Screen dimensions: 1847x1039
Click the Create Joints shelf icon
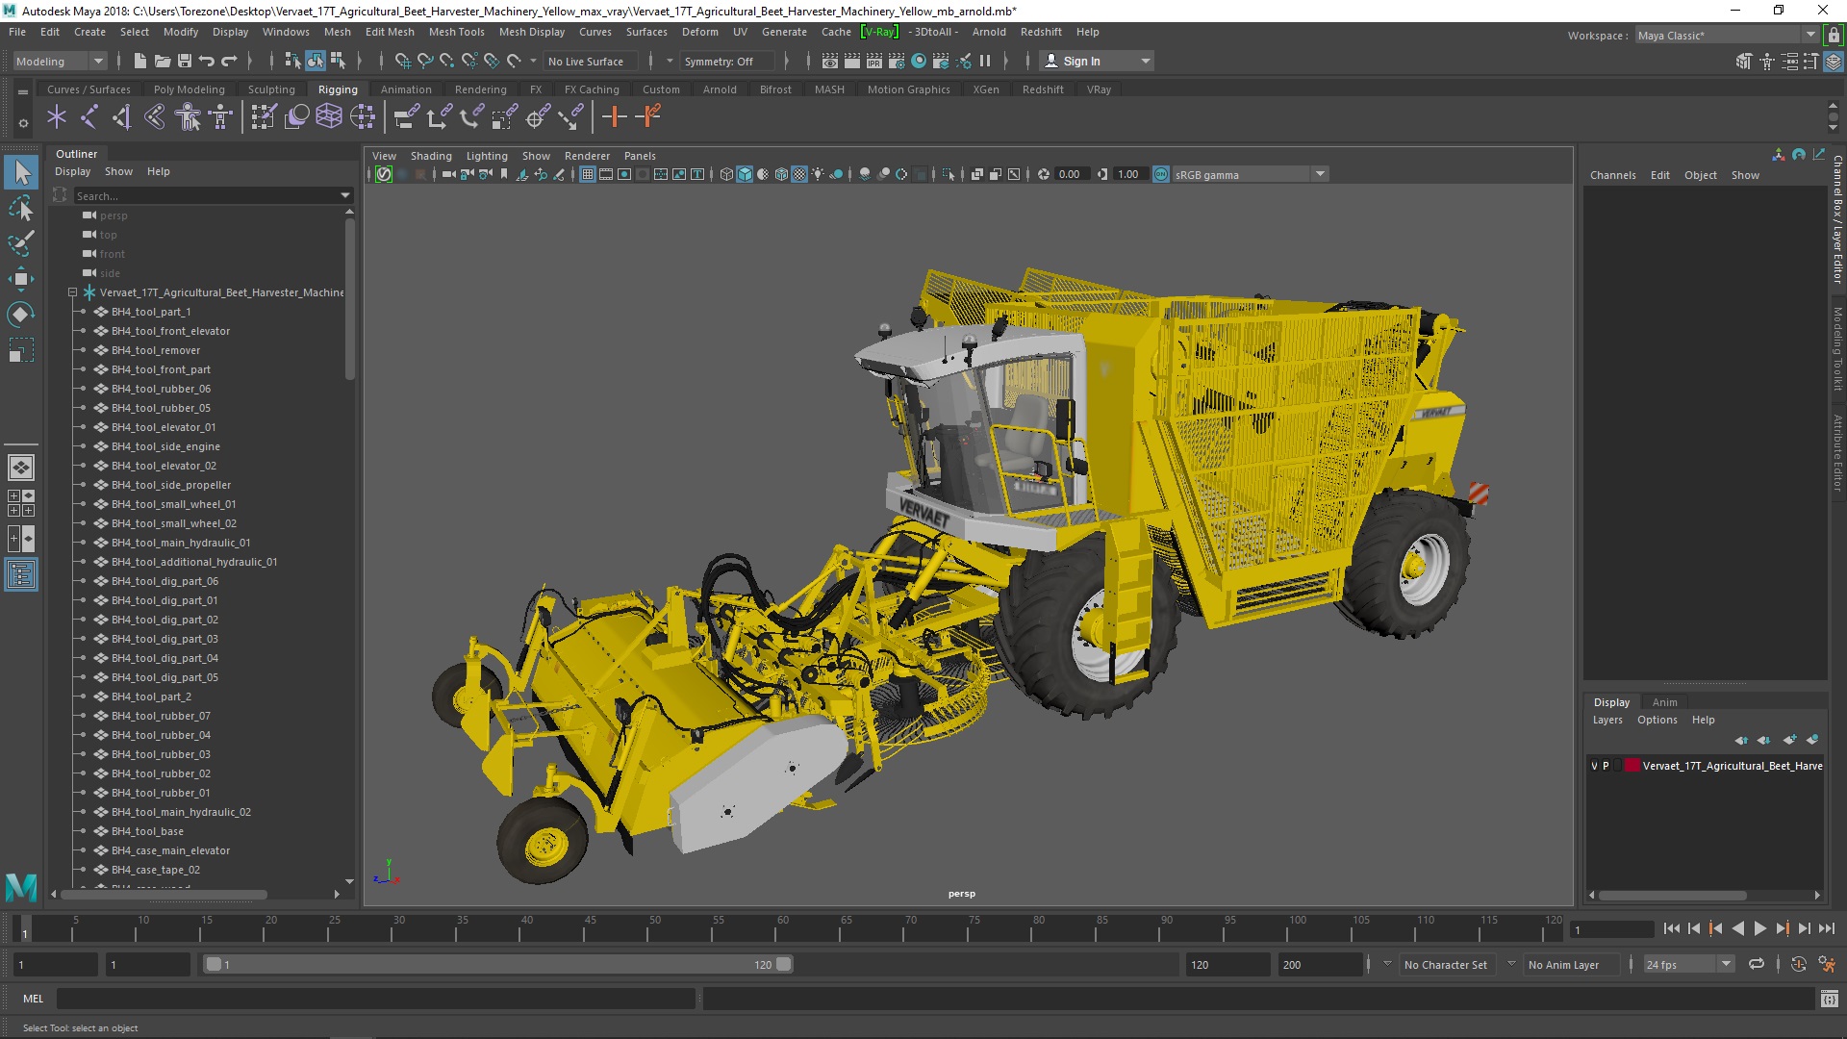[x=89, y=117]
